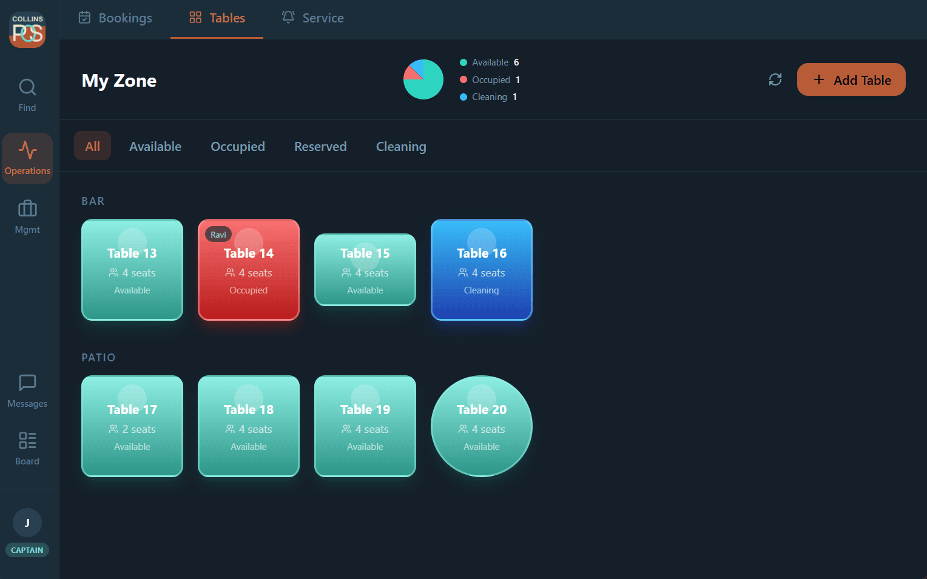The image size is (927, 579).
Task: Filter tables by Available
Action: 155,146
